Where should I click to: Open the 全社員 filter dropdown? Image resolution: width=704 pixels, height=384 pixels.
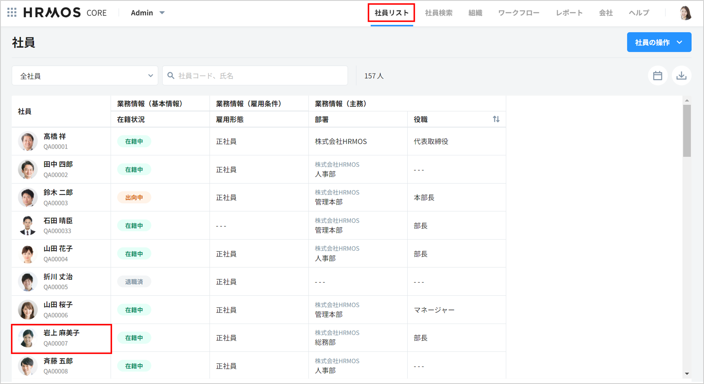tap(85, 76)
